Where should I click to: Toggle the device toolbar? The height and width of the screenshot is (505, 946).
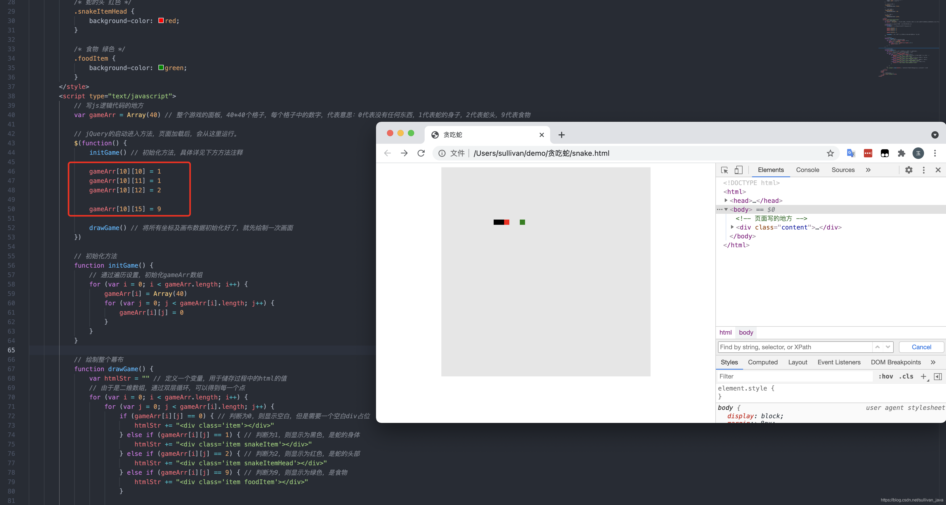(738, 170)
